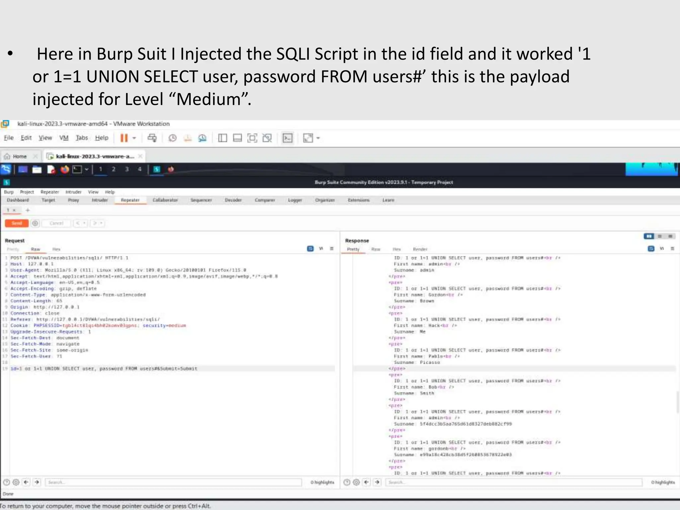Go to next request with forward arrow
680x510 pixels.
[95, 223]
